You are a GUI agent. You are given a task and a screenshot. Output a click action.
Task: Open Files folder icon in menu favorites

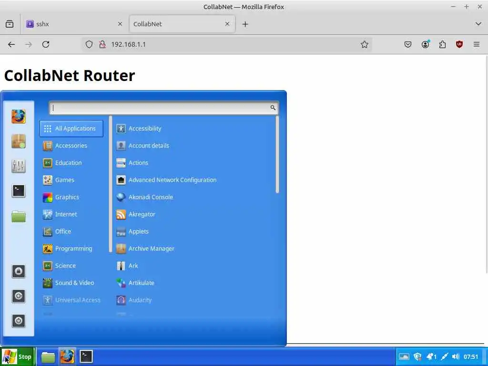pos(19,216)
